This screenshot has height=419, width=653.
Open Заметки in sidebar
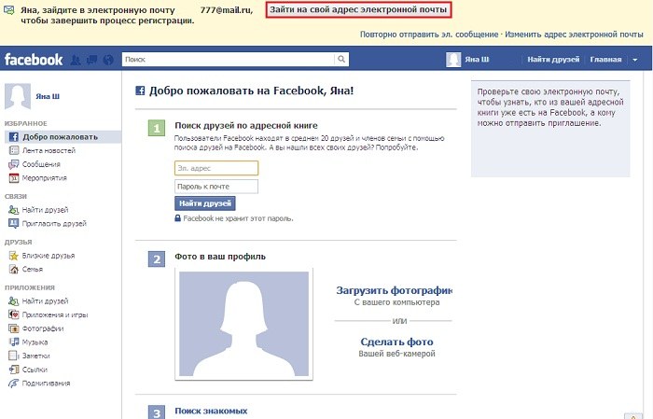36,356
